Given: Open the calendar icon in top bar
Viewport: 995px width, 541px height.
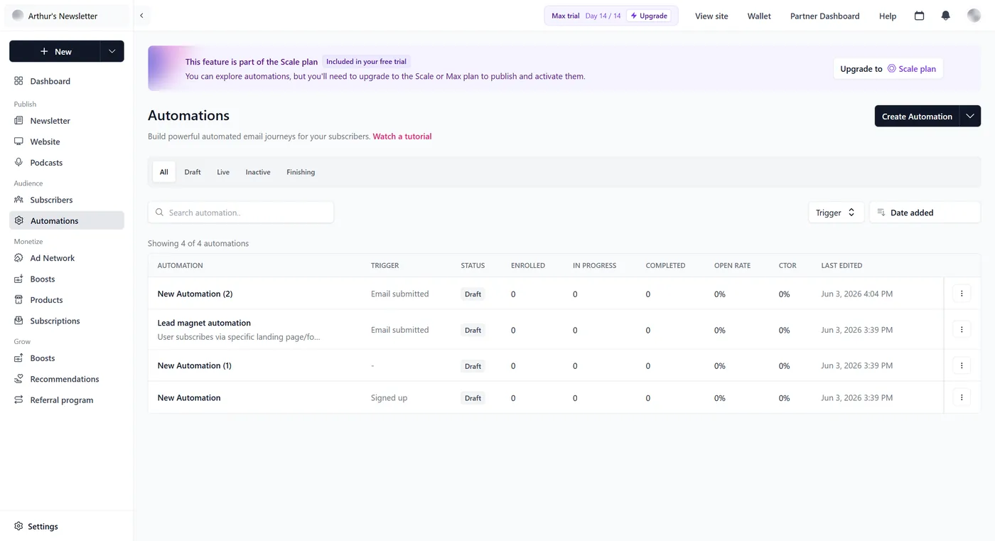Looking at the screenshot, I should [919, 16].
